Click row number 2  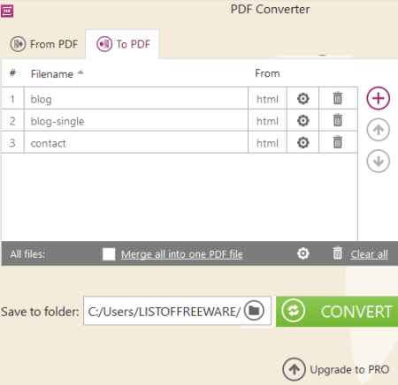tap(12, 120)
